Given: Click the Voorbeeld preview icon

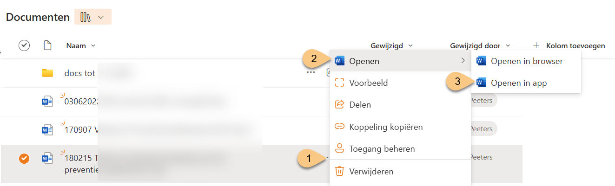Looking at the screenshot, I should point(340,83).
